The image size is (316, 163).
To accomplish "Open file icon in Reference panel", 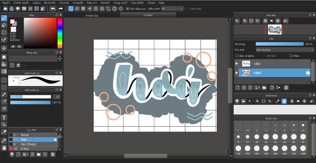I will click(243, 101).
